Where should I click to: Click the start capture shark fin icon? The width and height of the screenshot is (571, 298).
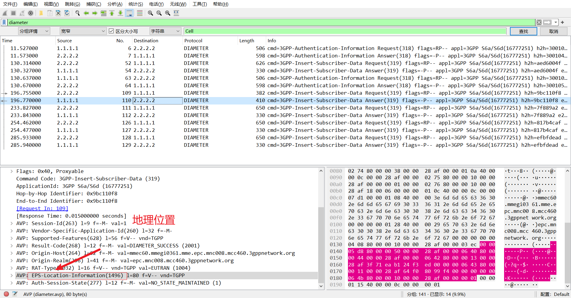point(5,13)
